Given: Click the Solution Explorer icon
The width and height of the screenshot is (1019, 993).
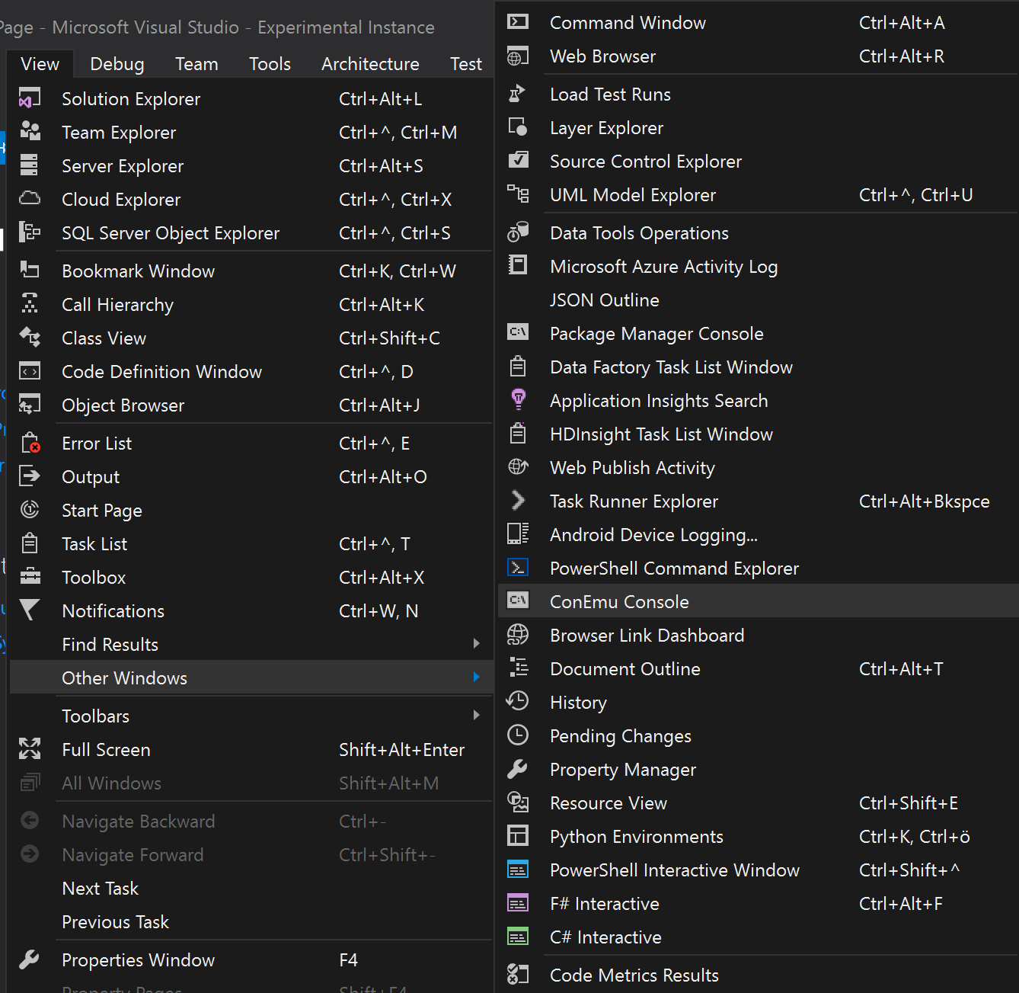Looking at the screenshot, I should click(x=30, y=99).
